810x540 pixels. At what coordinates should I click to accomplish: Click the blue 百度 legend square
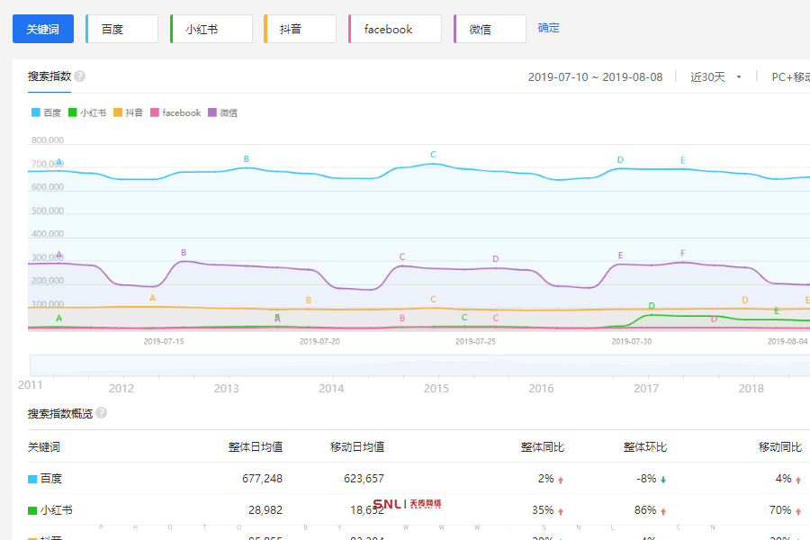(36, 112)
